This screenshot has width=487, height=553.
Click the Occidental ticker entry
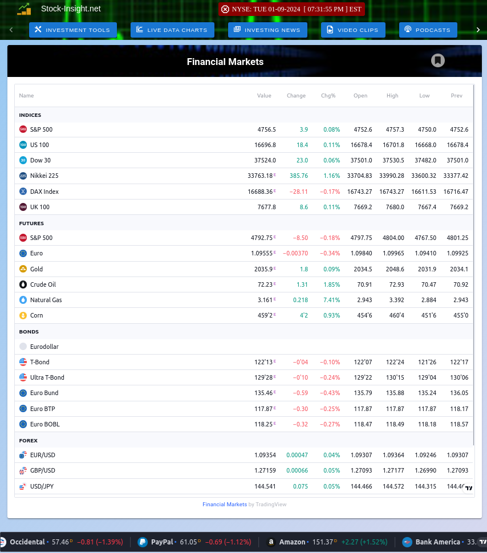(x=63, y=542)
